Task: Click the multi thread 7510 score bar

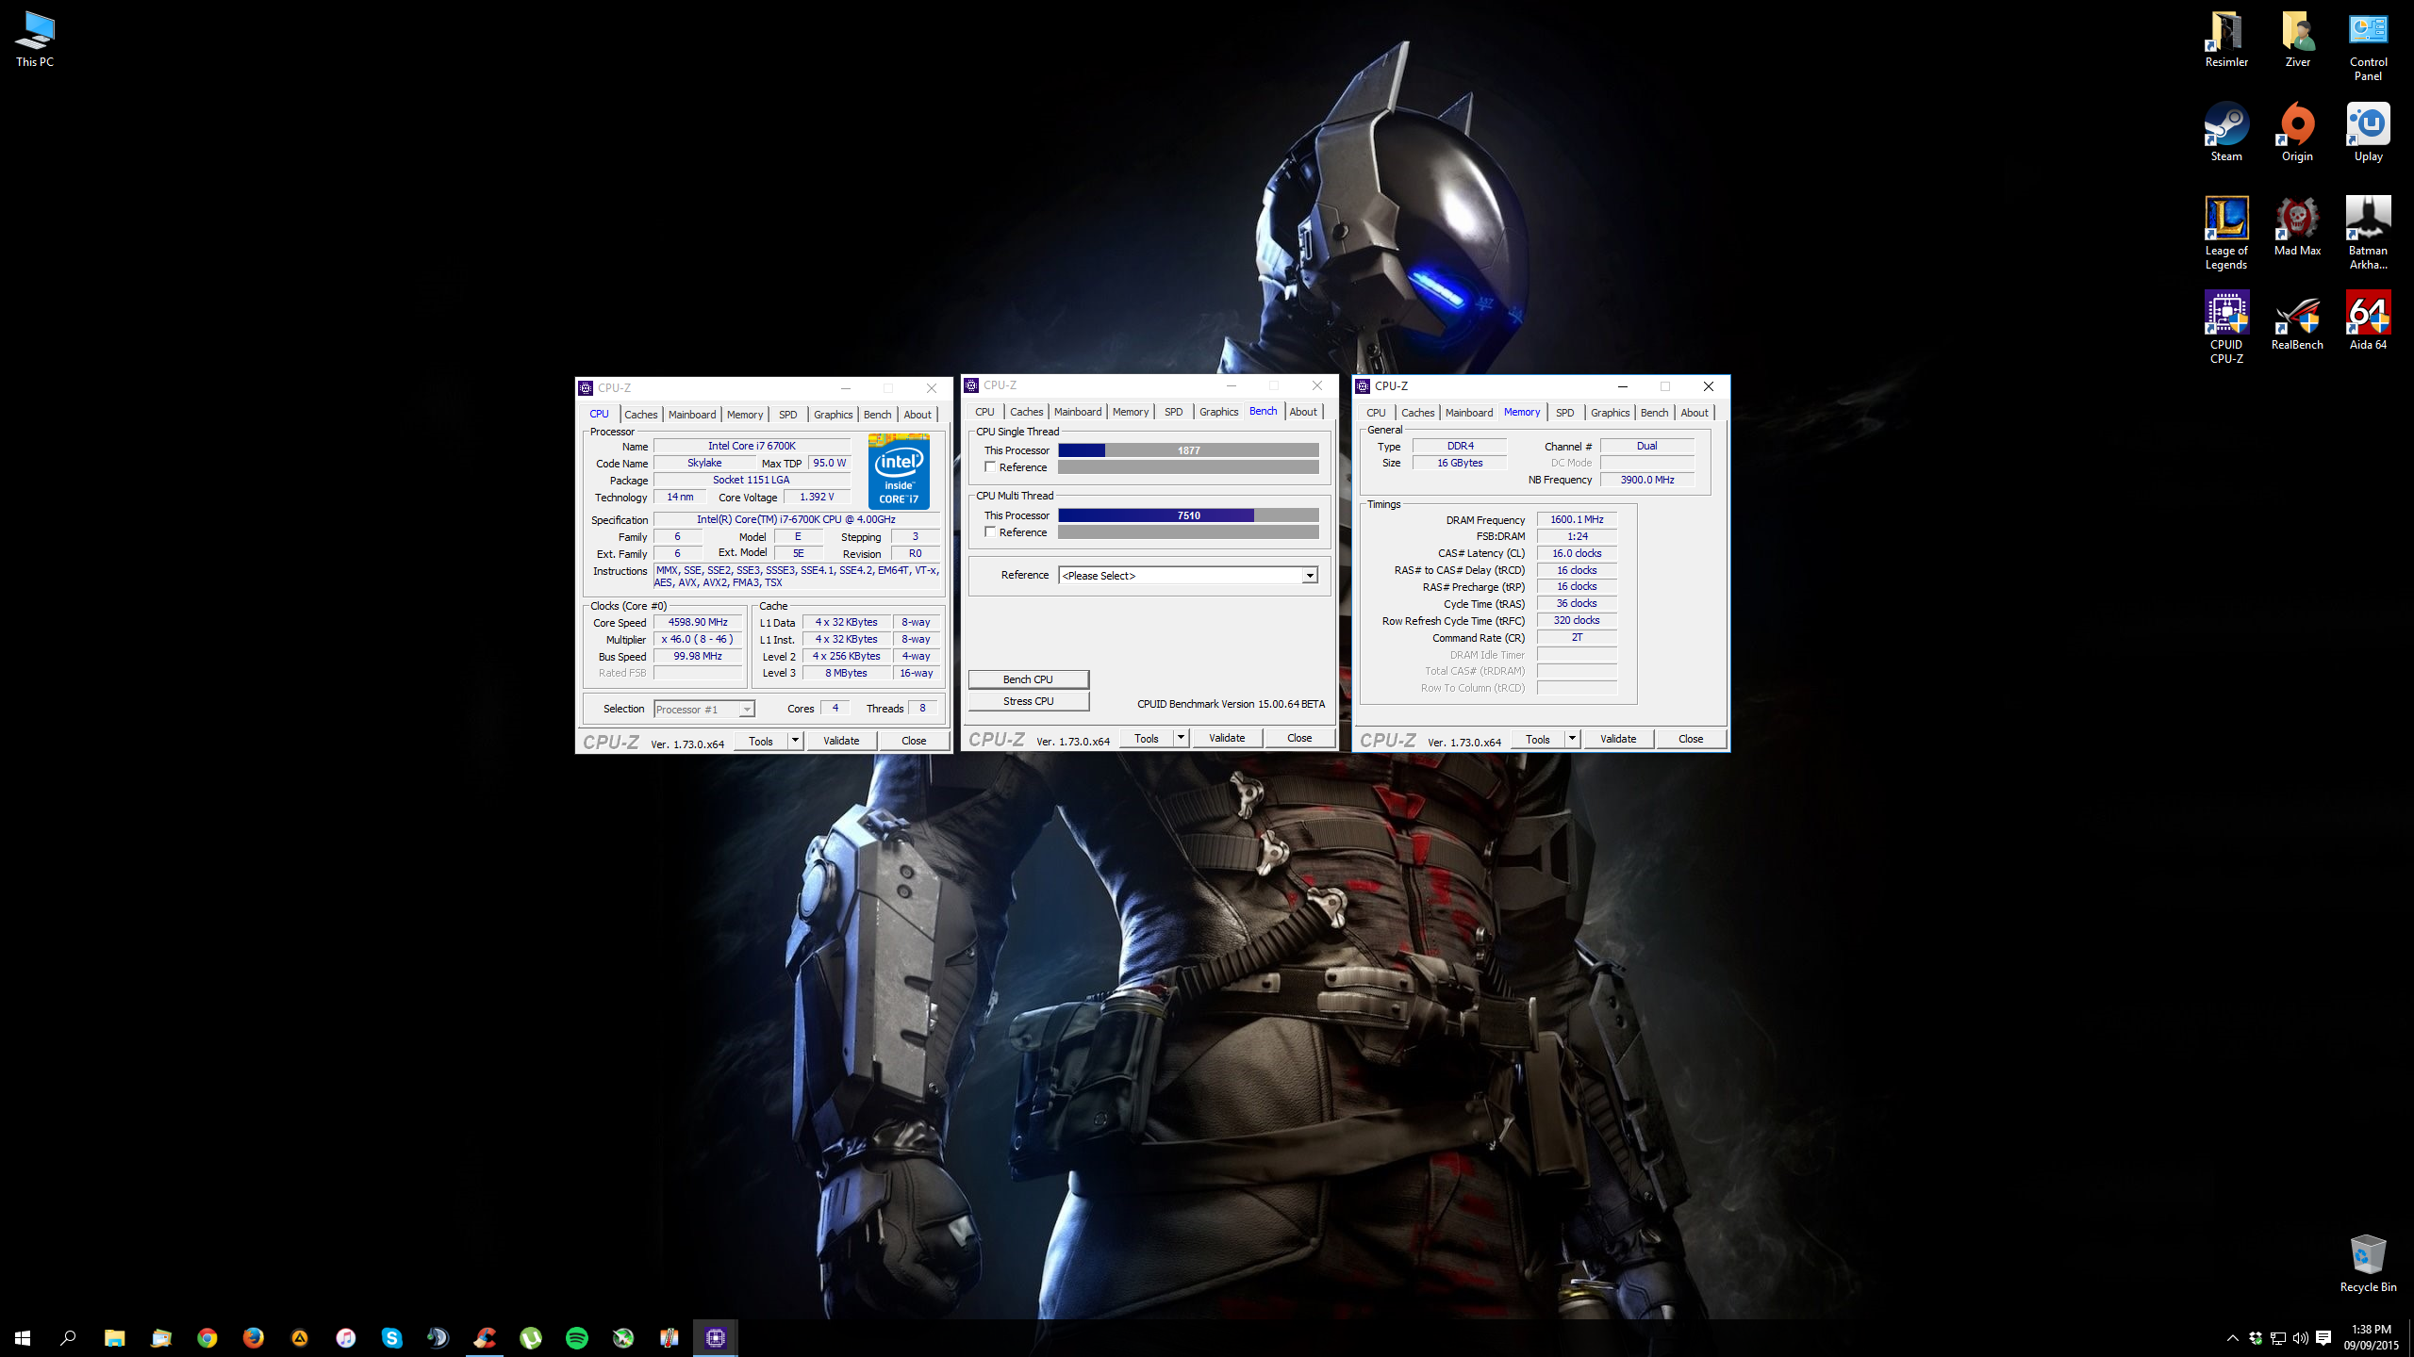Action: pos(1188,515)
